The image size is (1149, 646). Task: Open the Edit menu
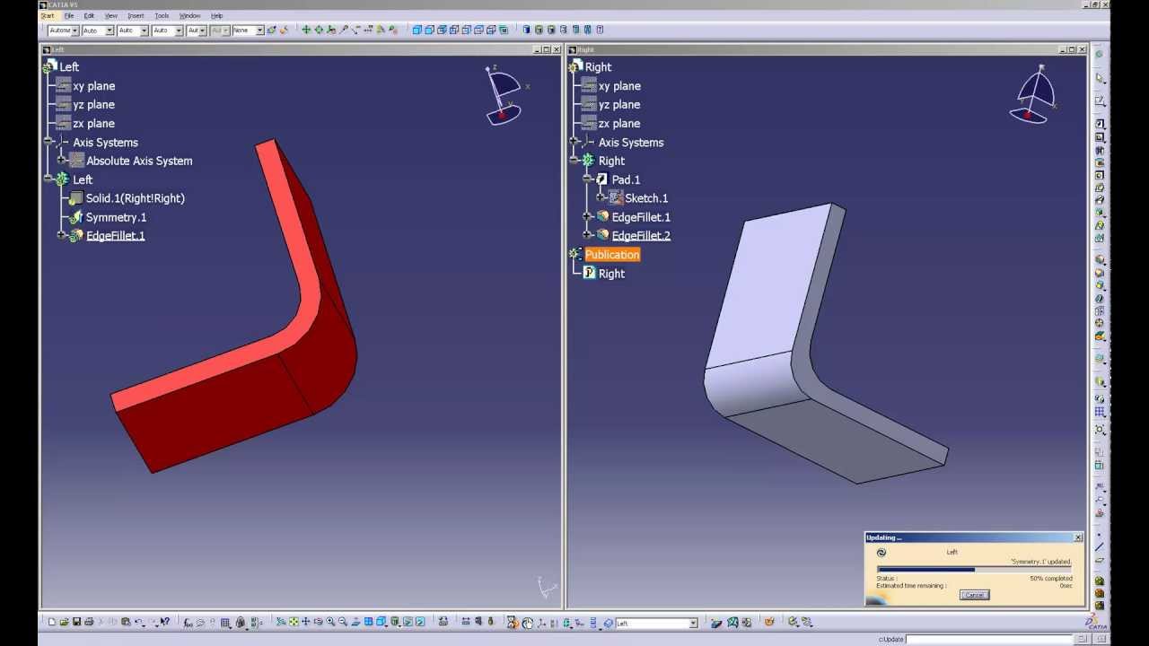(x=89, y=15)
